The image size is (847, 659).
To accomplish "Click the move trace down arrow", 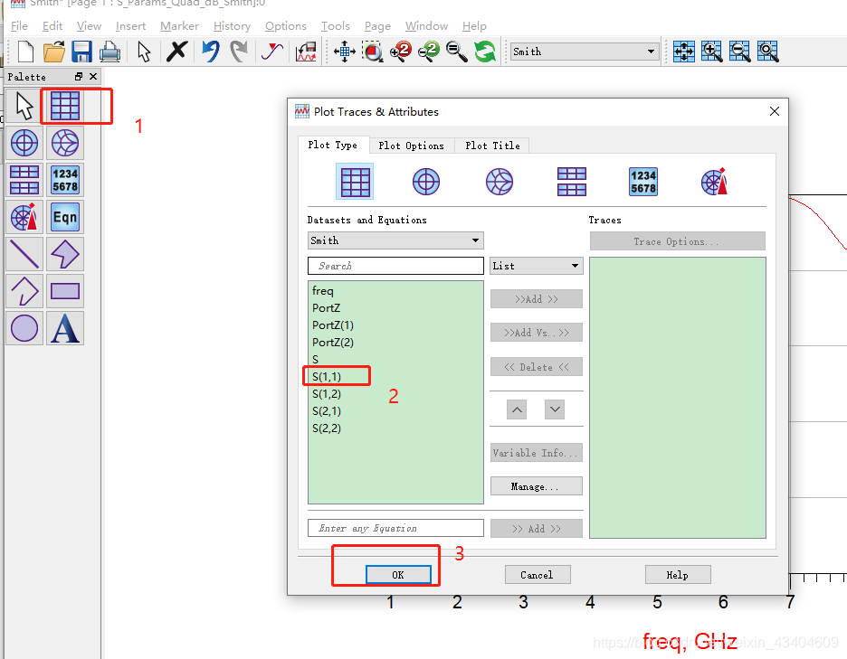I will click(x=555, y=410).
